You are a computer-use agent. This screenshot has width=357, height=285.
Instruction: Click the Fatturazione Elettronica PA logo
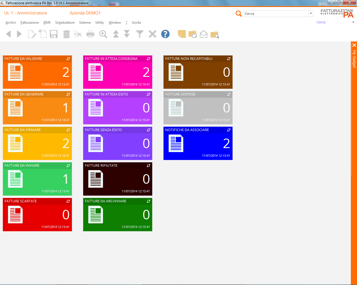click(337, 13)
